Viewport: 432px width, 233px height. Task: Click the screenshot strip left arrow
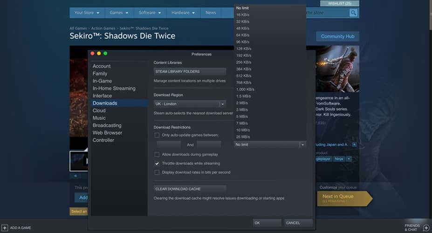(x=75, y=175)
